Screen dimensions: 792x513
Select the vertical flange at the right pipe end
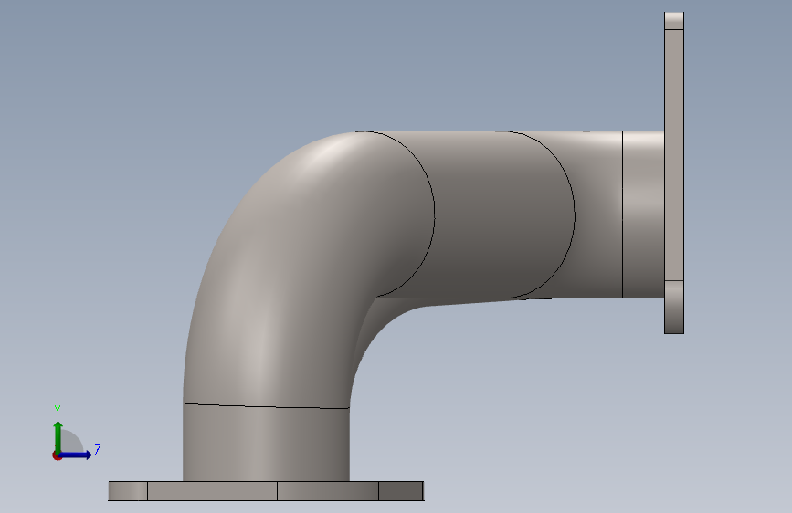(674, 173)
